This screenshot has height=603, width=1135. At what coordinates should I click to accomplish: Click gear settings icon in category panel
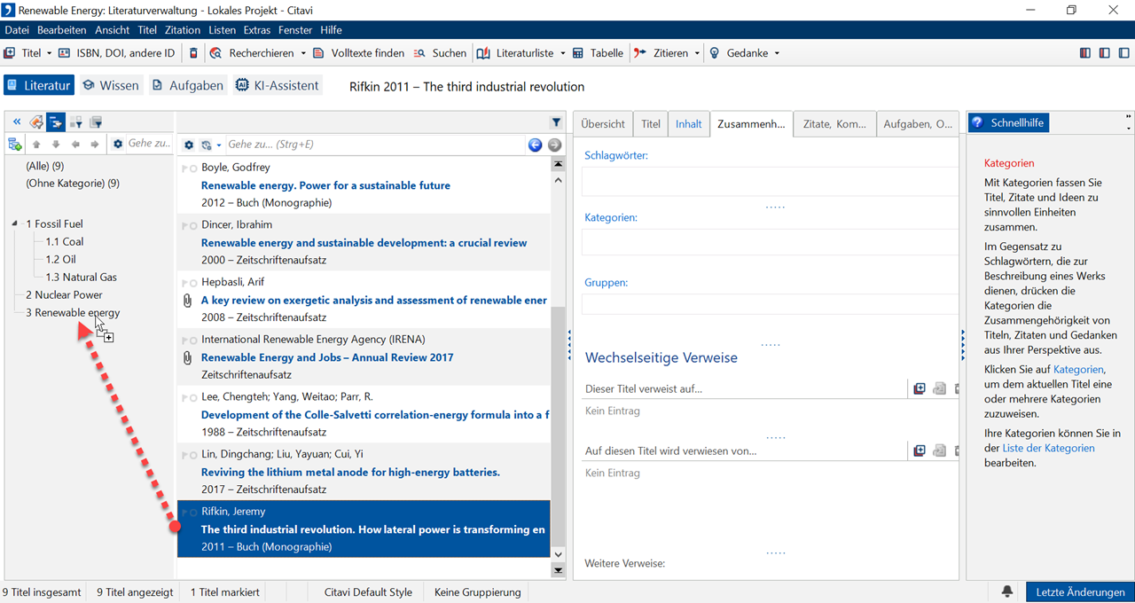tap(118, 144)
